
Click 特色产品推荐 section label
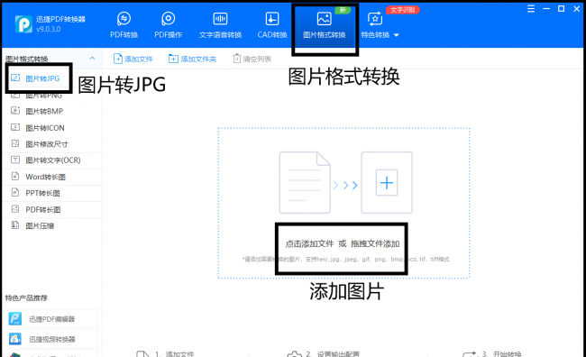point(26,297)
